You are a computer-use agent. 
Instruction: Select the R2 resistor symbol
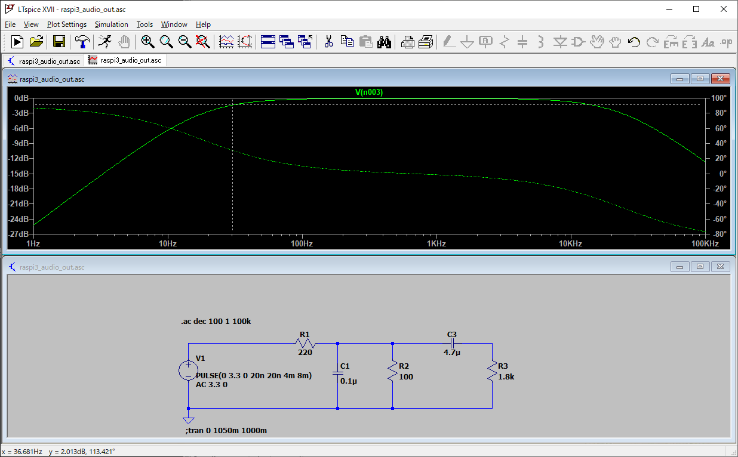pos(392,371)
